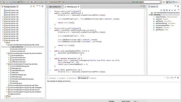Select OffersController.java file
The height and width of the screenshot is (102, 181).
(x=19, y=62)
